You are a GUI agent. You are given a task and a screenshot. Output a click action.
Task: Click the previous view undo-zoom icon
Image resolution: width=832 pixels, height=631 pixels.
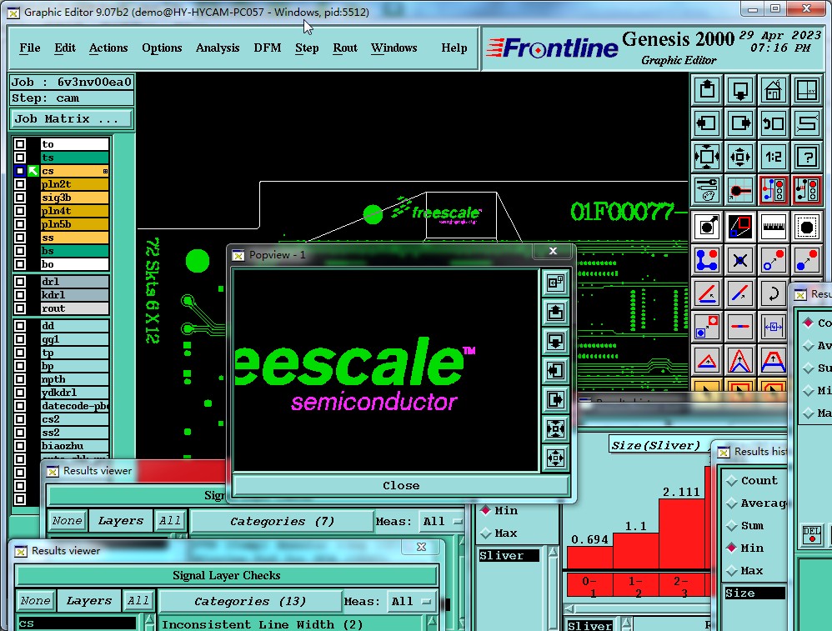[x=774, y=123]
